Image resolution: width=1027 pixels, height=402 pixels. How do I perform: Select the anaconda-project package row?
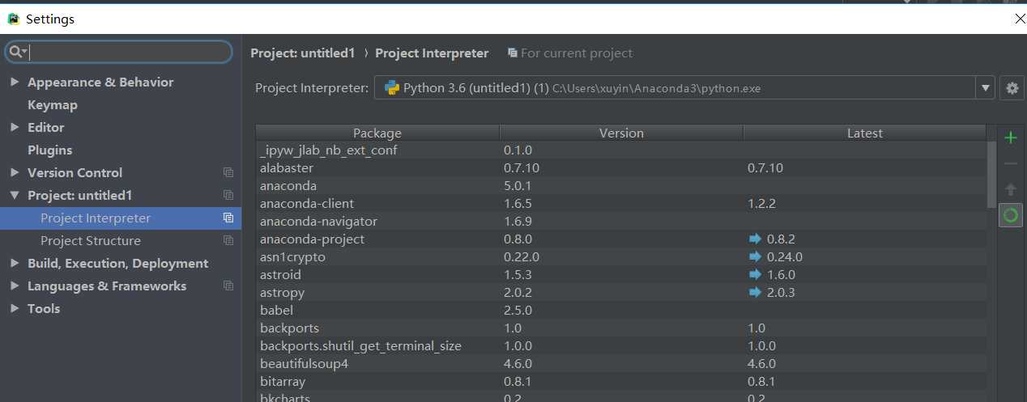pos(621,239)
